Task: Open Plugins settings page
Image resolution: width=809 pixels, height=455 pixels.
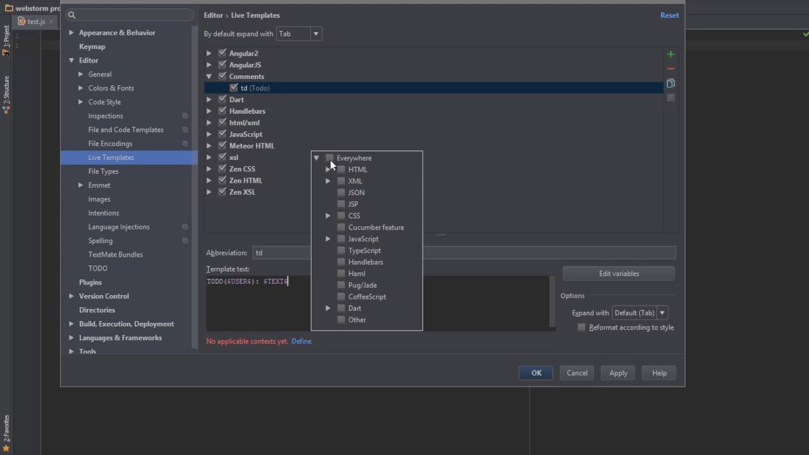Action: 90,282
